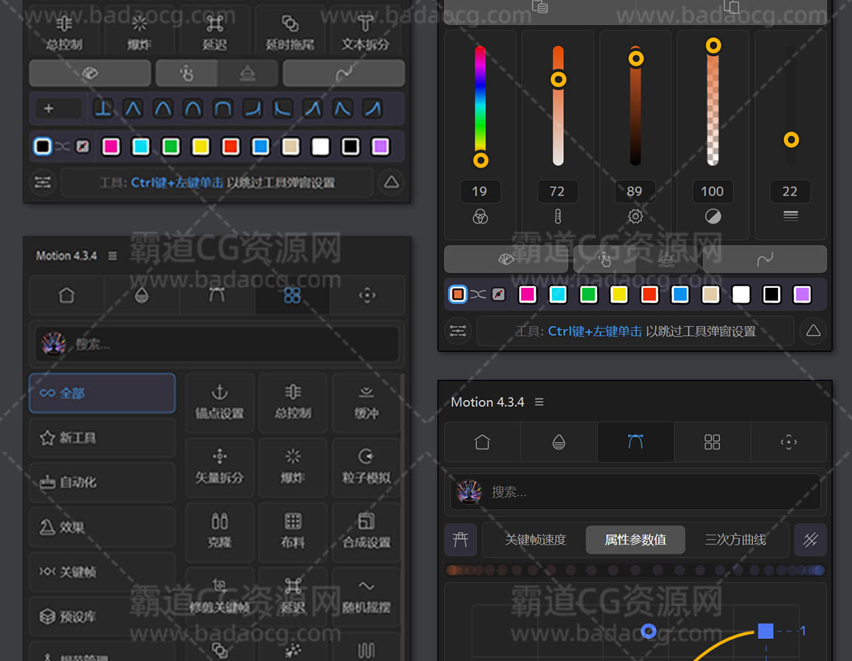This screenshot has height=661, width=852.
Task: Open the 矢量拆分 vector split tool
Action: point(220,466)
